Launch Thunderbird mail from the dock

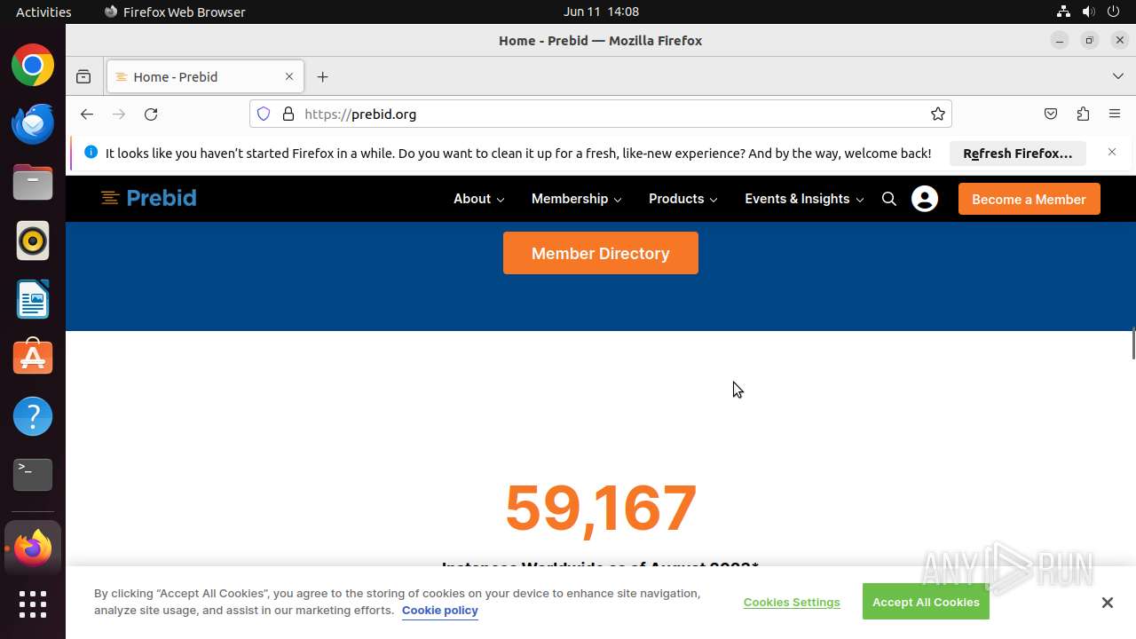pyautogui.click(x=33, y=124)
